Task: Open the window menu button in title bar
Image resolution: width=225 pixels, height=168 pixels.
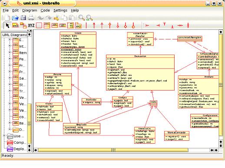Action: (5, 3)
